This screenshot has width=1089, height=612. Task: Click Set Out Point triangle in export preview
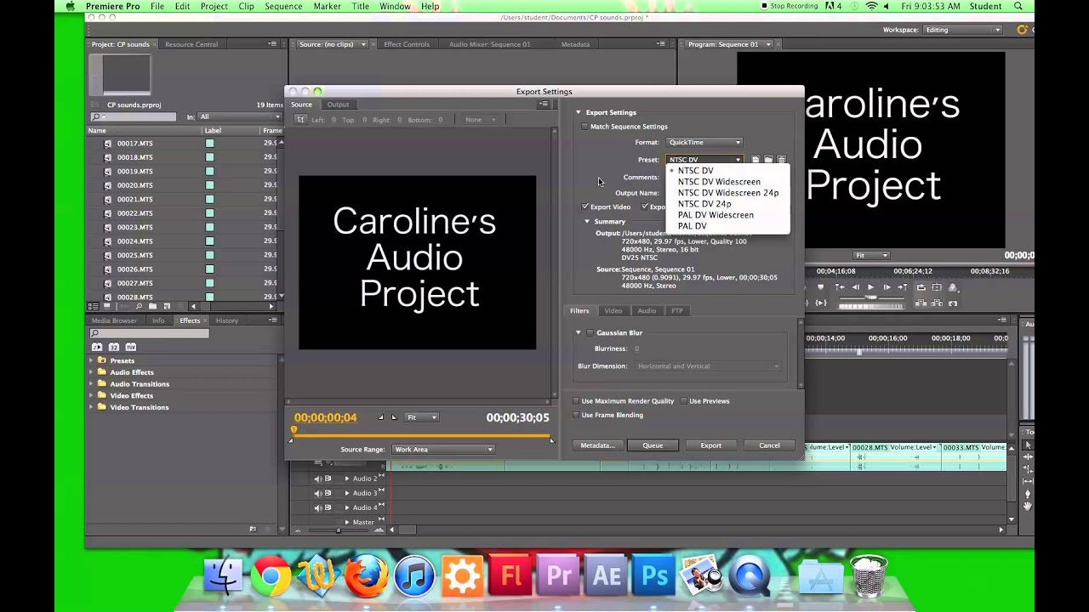[393, 417]
